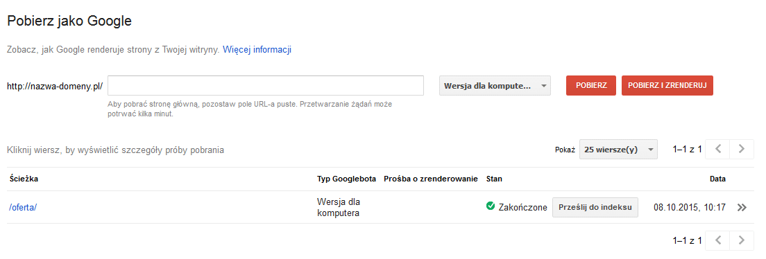Click the POBIERZ button
The height and width of the screenshot is (259, 766).
pos(591,85)
